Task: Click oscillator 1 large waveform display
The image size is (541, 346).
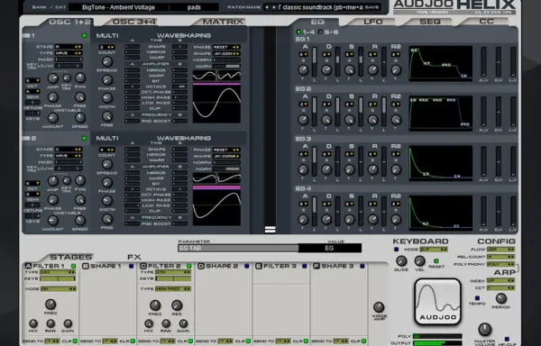Action: tap(216, 104)
